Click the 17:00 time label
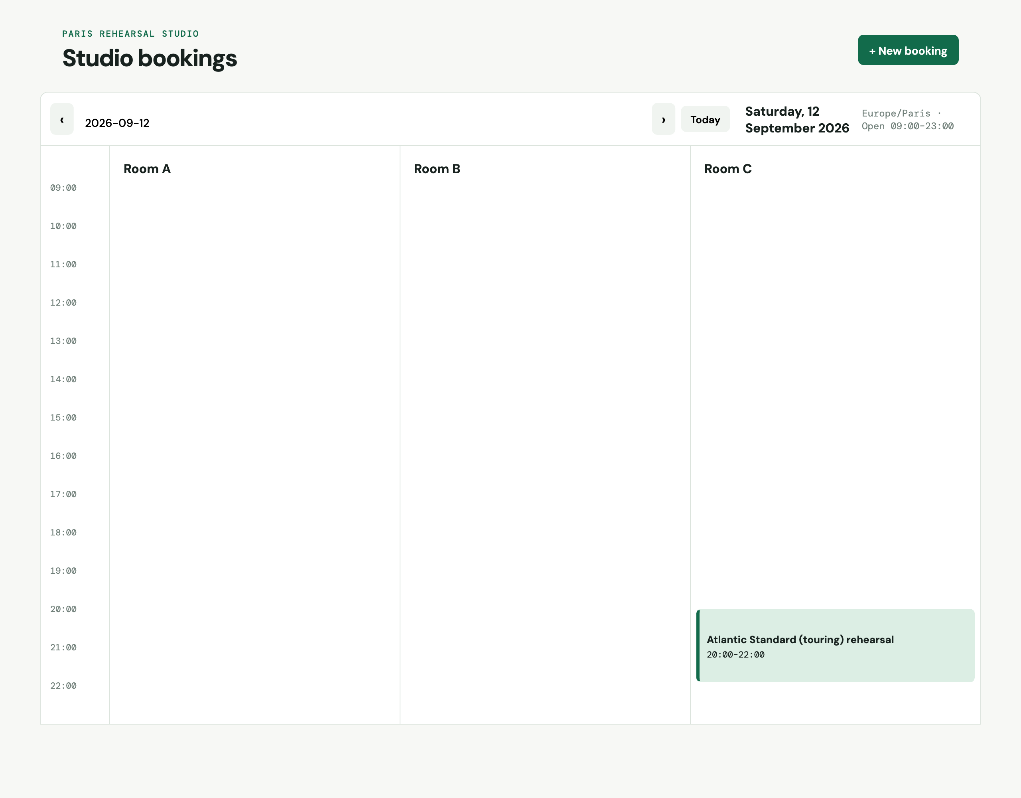1021x798 pixels. (63, 494)
